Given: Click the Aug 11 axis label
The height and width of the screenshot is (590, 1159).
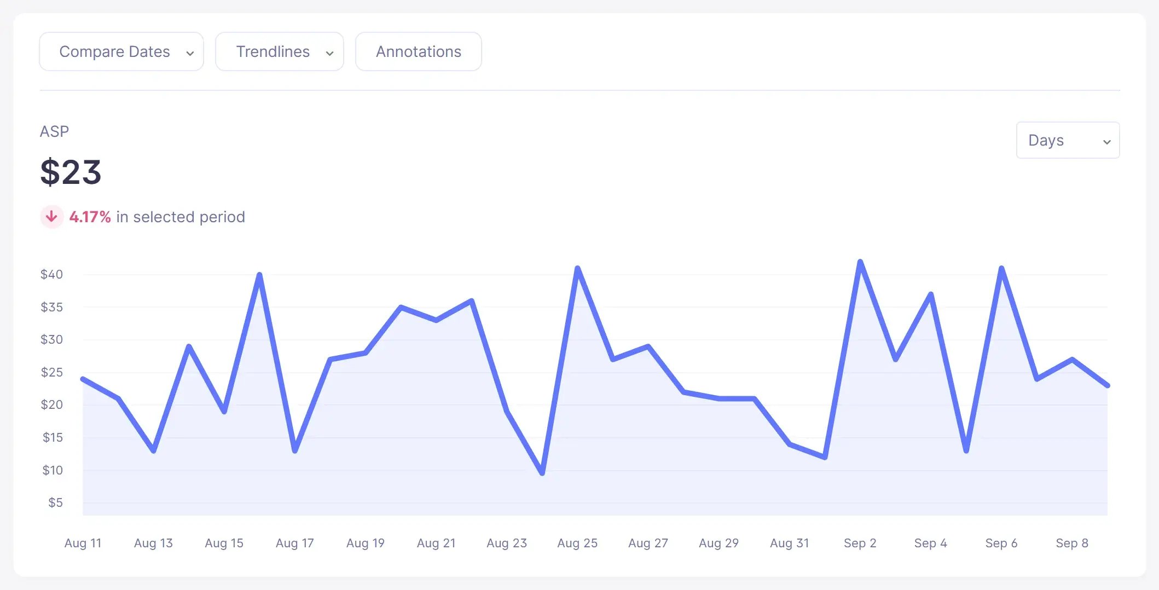Looking at the screenshot, I should [x=83, y=543].
